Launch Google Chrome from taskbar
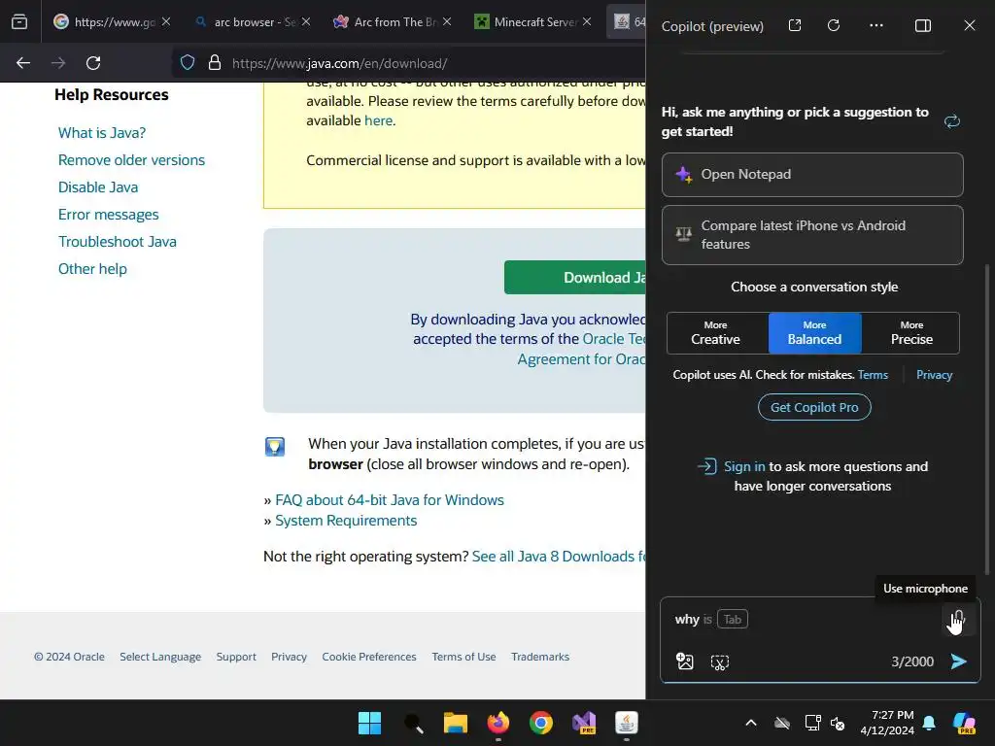The height and width of the screenshot is (746, 995). [541, 723]
